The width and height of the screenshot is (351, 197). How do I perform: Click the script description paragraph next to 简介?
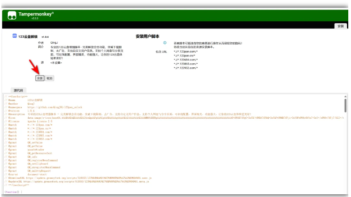[86, 52]
